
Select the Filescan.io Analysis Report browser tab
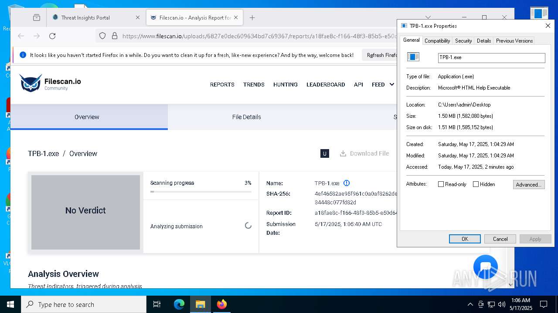click(x=194, y=18)
